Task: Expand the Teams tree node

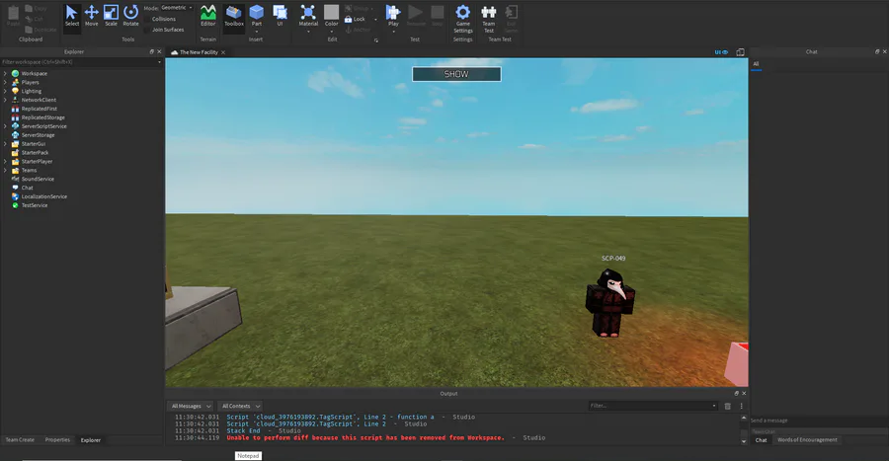Action: [x=5, y=170]
